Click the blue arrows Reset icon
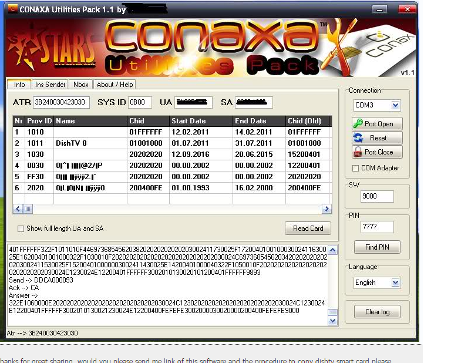Image resolution: width=451 pixels, height=363 pixels. (x=358, y=138)
